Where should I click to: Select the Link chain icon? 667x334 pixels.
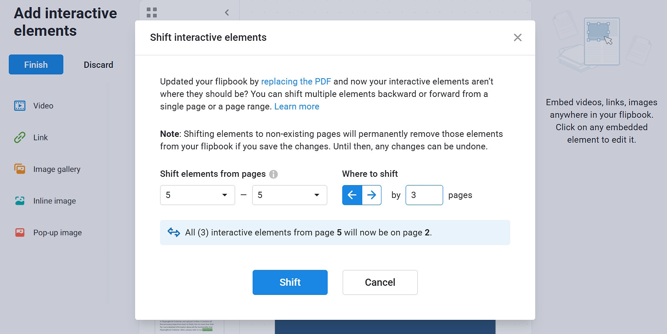tap(20, 137)
